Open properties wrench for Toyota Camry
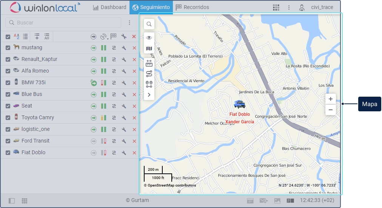Viewport: 382px width, 208px height. click(x=124, y=118)
